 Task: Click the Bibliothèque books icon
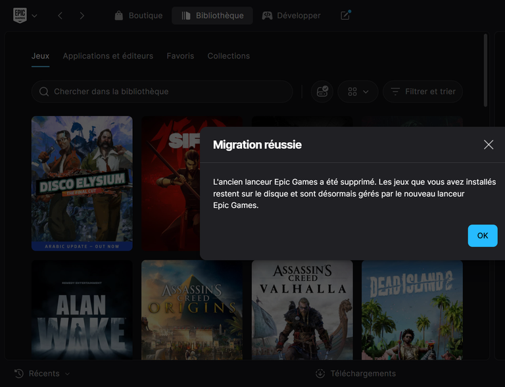pyautogui.click(x=186, y=16)
